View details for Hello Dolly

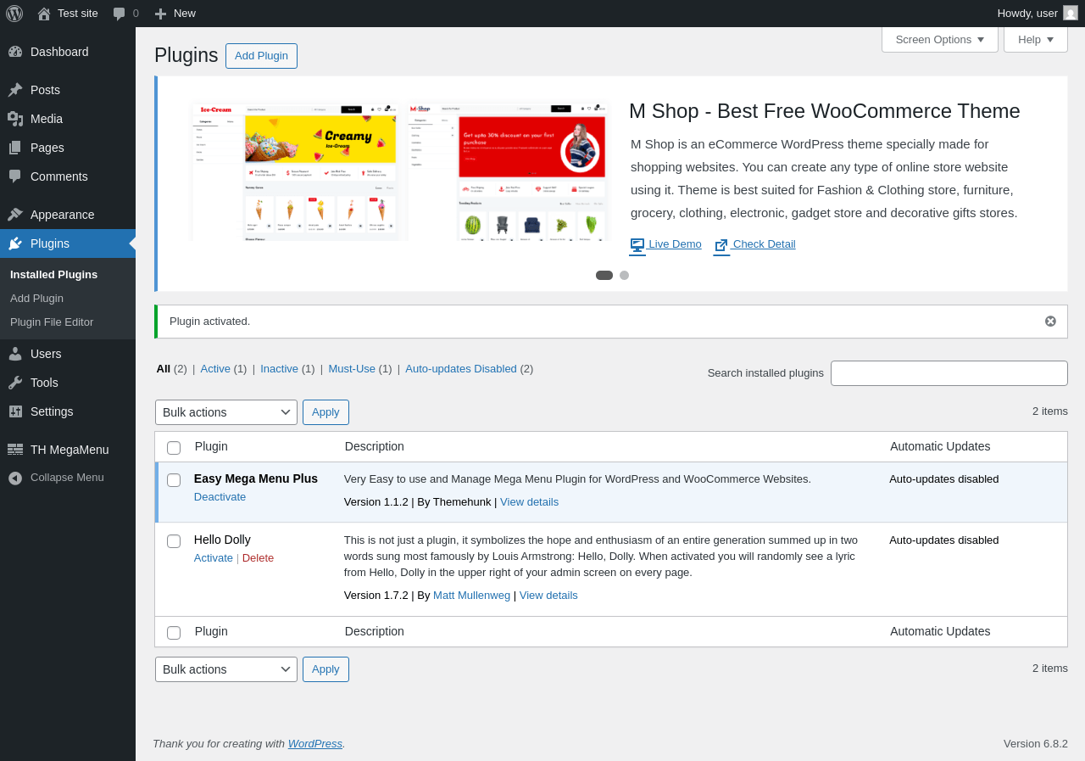click(x=548, y=596)
